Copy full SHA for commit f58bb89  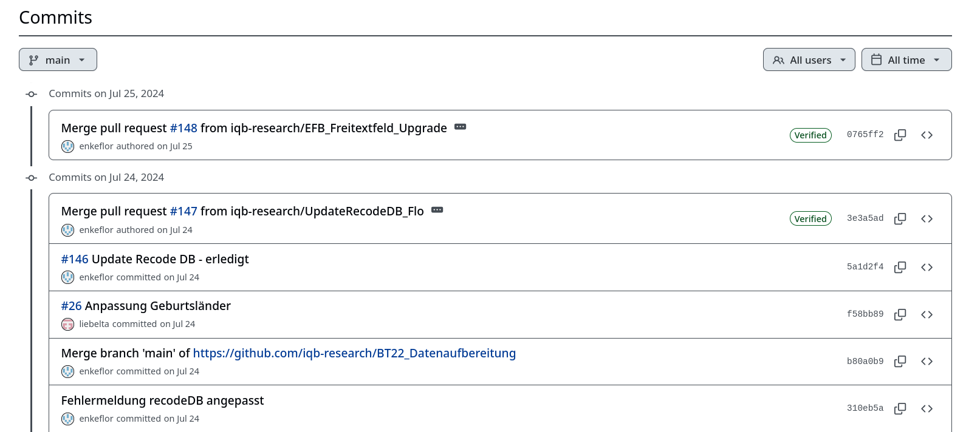pyautogui.click(x=900, y=314)
